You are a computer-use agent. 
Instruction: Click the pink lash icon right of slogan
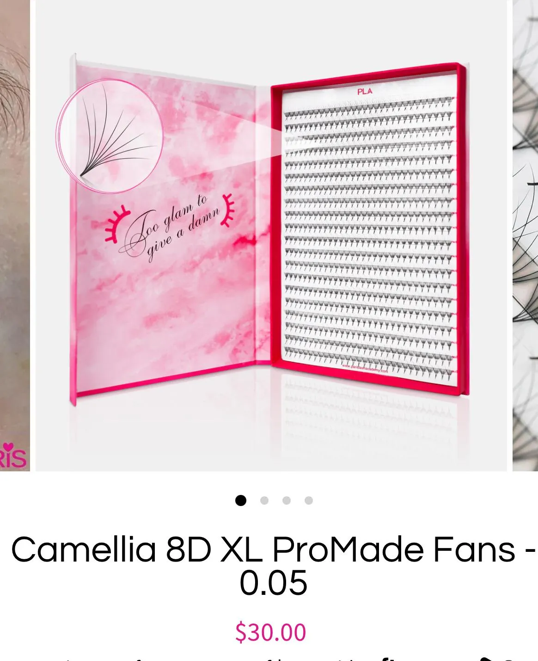tap(228, 210)
